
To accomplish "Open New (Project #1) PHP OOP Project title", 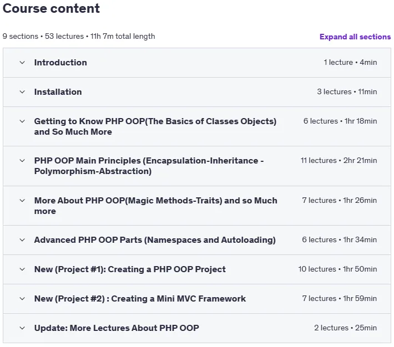I will click(130, 269).
